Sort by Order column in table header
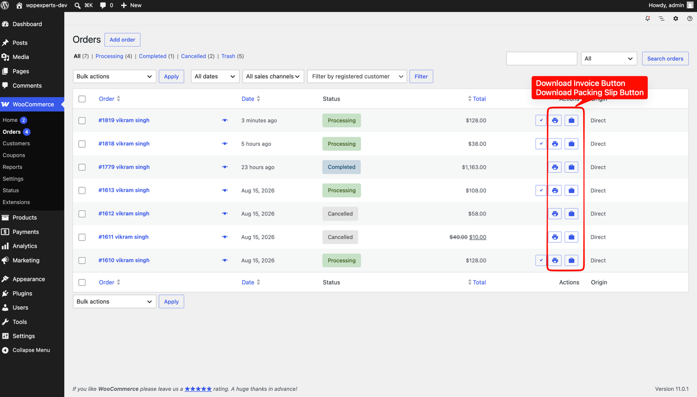The height and width of the screenshot is (397, 697). tap(109, 99)
